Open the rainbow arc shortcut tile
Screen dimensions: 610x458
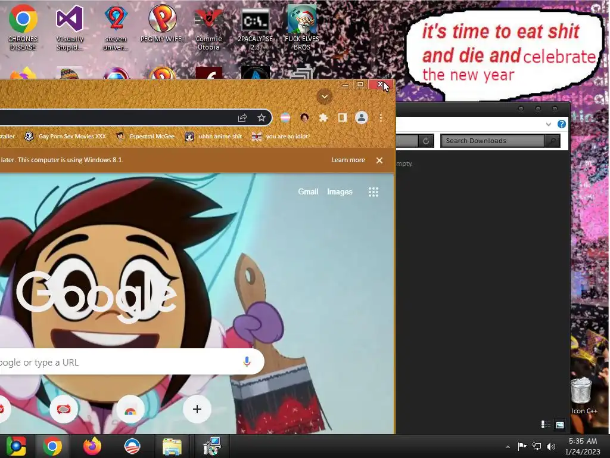tap(130, 409)
